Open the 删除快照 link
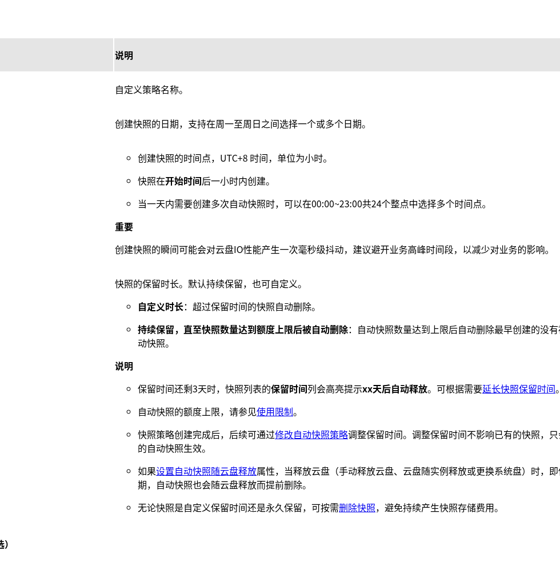The width and height of the screenshot is (560, 562). pyautogui.click(x=357, y=508)
